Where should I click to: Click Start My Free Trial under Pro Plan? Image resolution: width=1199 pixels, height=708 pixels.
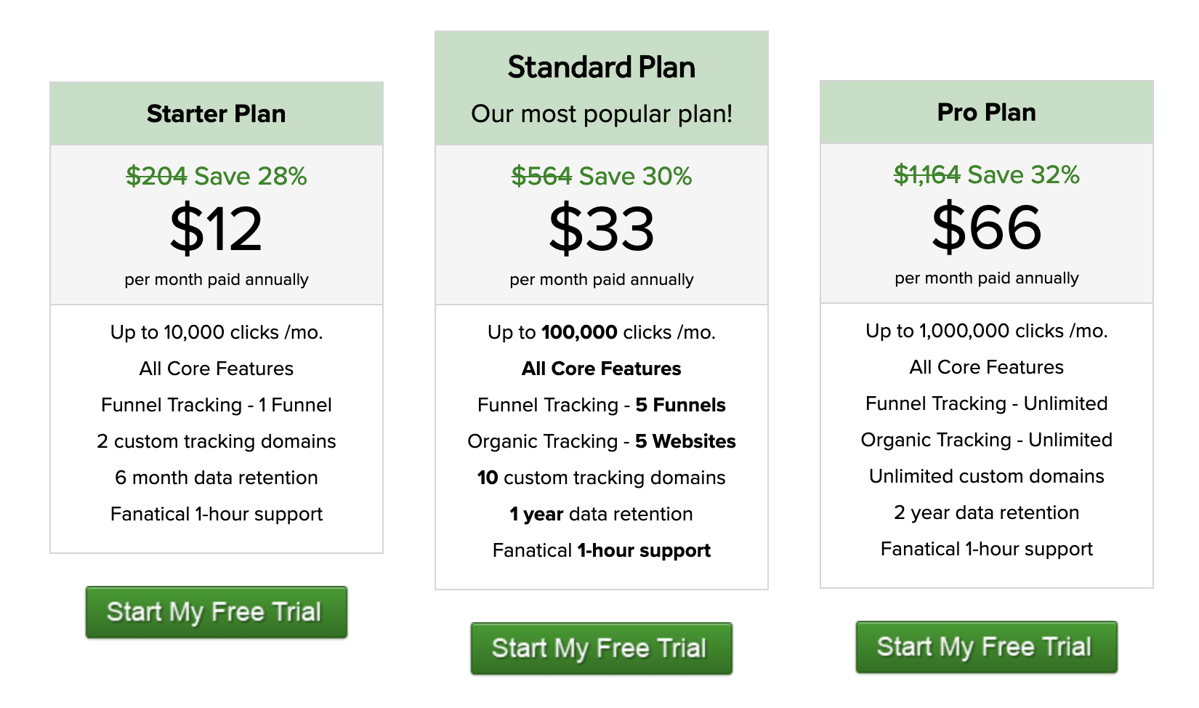(987, 647)
